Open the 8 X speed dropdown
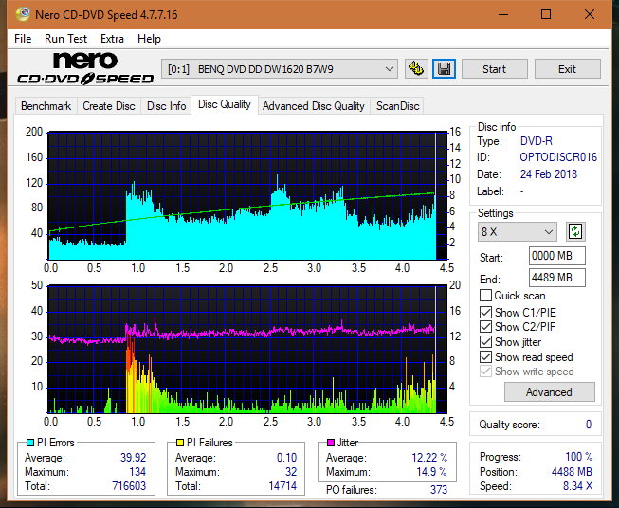The height and width of the screenshot is (508, 619). (x=518, y=231)
